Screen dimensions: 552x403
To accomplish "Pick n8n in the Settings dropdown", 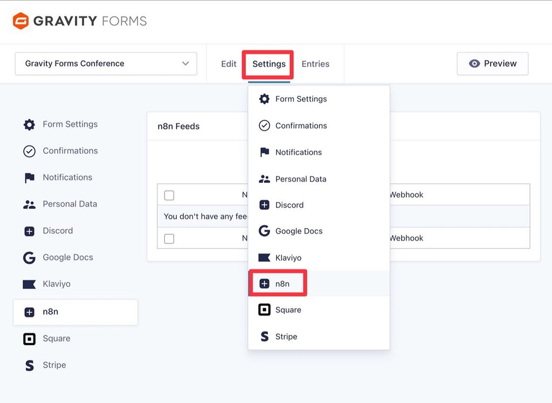I will coord(319,284).
